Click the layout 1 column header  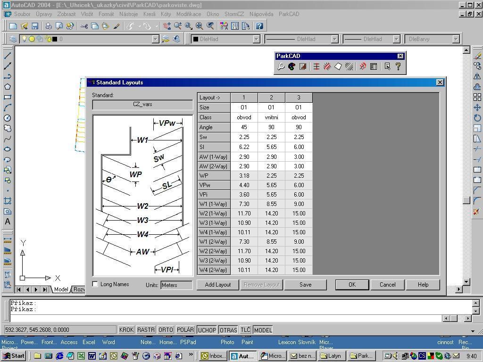pos(244,98)
